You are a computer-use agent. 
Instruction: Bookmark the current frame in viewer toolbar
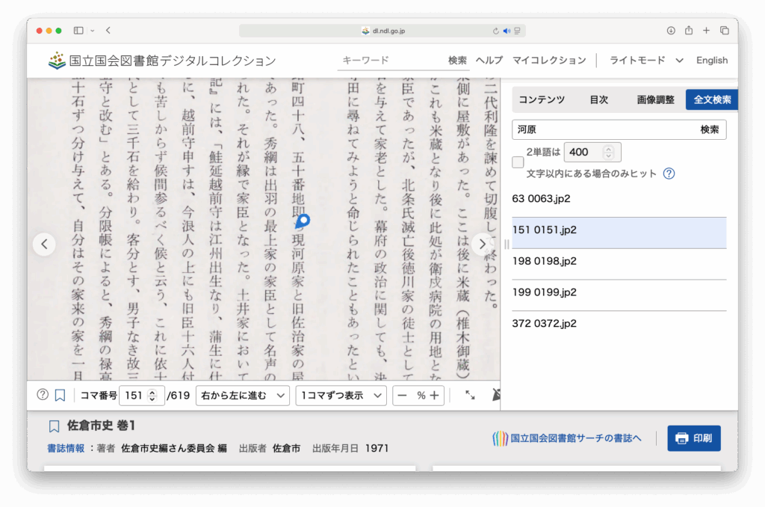point(60,395)
